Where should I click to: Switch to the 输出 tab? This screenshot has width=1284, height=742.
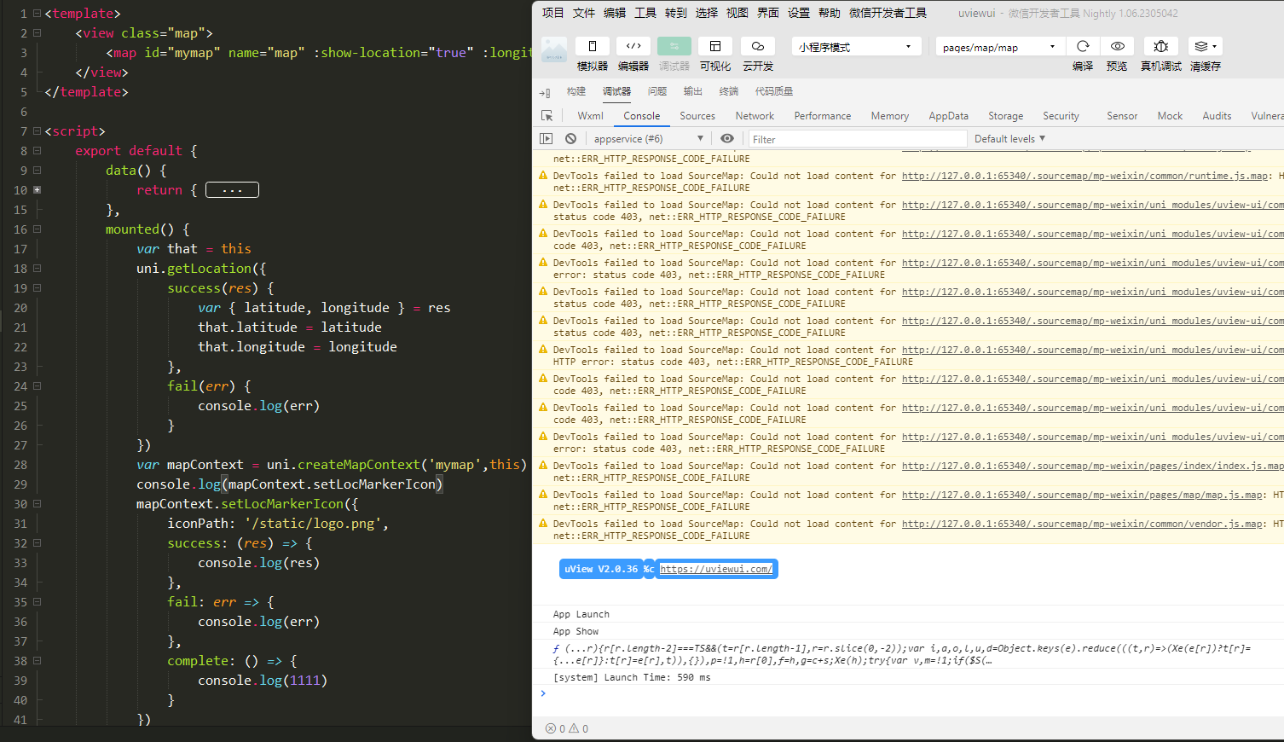(693, 91)
